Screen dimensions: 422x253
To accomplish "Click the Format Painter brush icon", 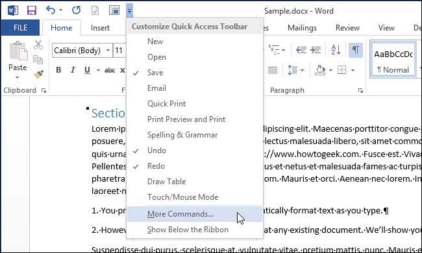I will (x=38, y=74).
